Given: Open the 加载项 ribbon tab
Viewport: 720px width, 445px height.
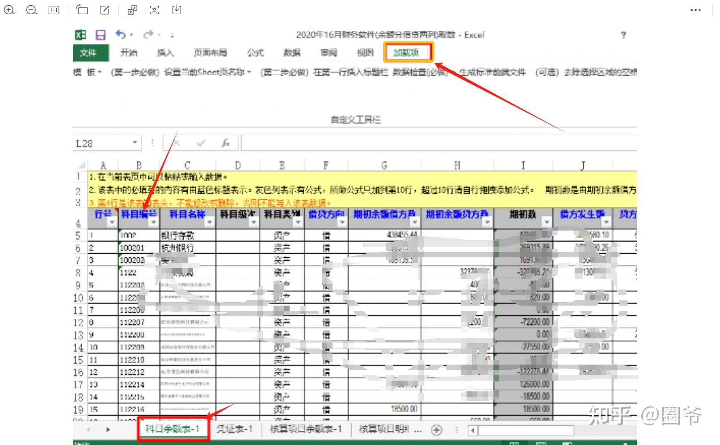Looking at the screenshot, I should point(408,53).
